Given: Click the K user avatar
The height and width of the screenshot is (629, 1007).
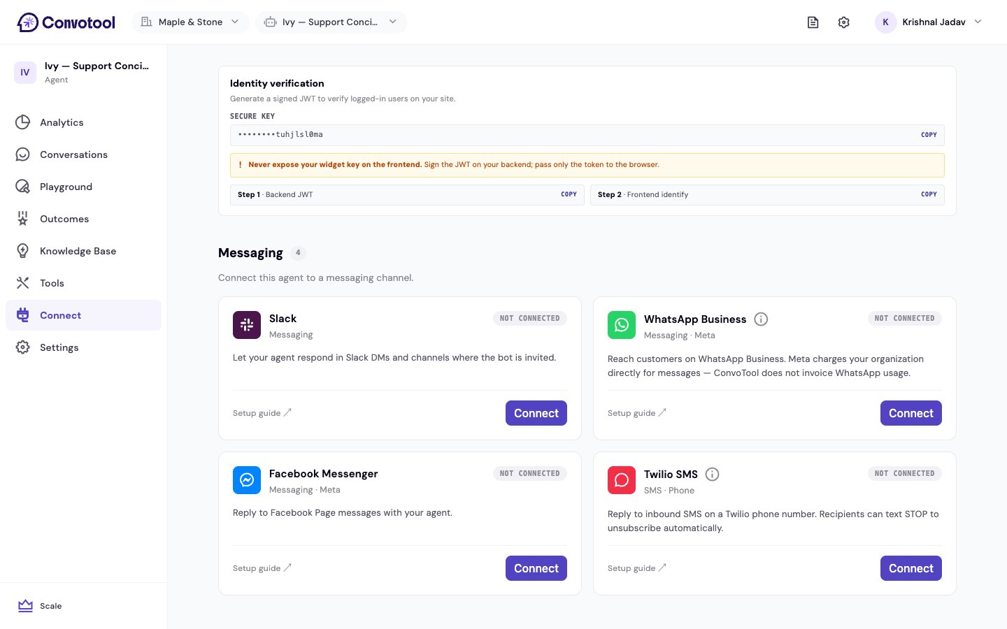Looking at the screenshot, I should [885, 22].
